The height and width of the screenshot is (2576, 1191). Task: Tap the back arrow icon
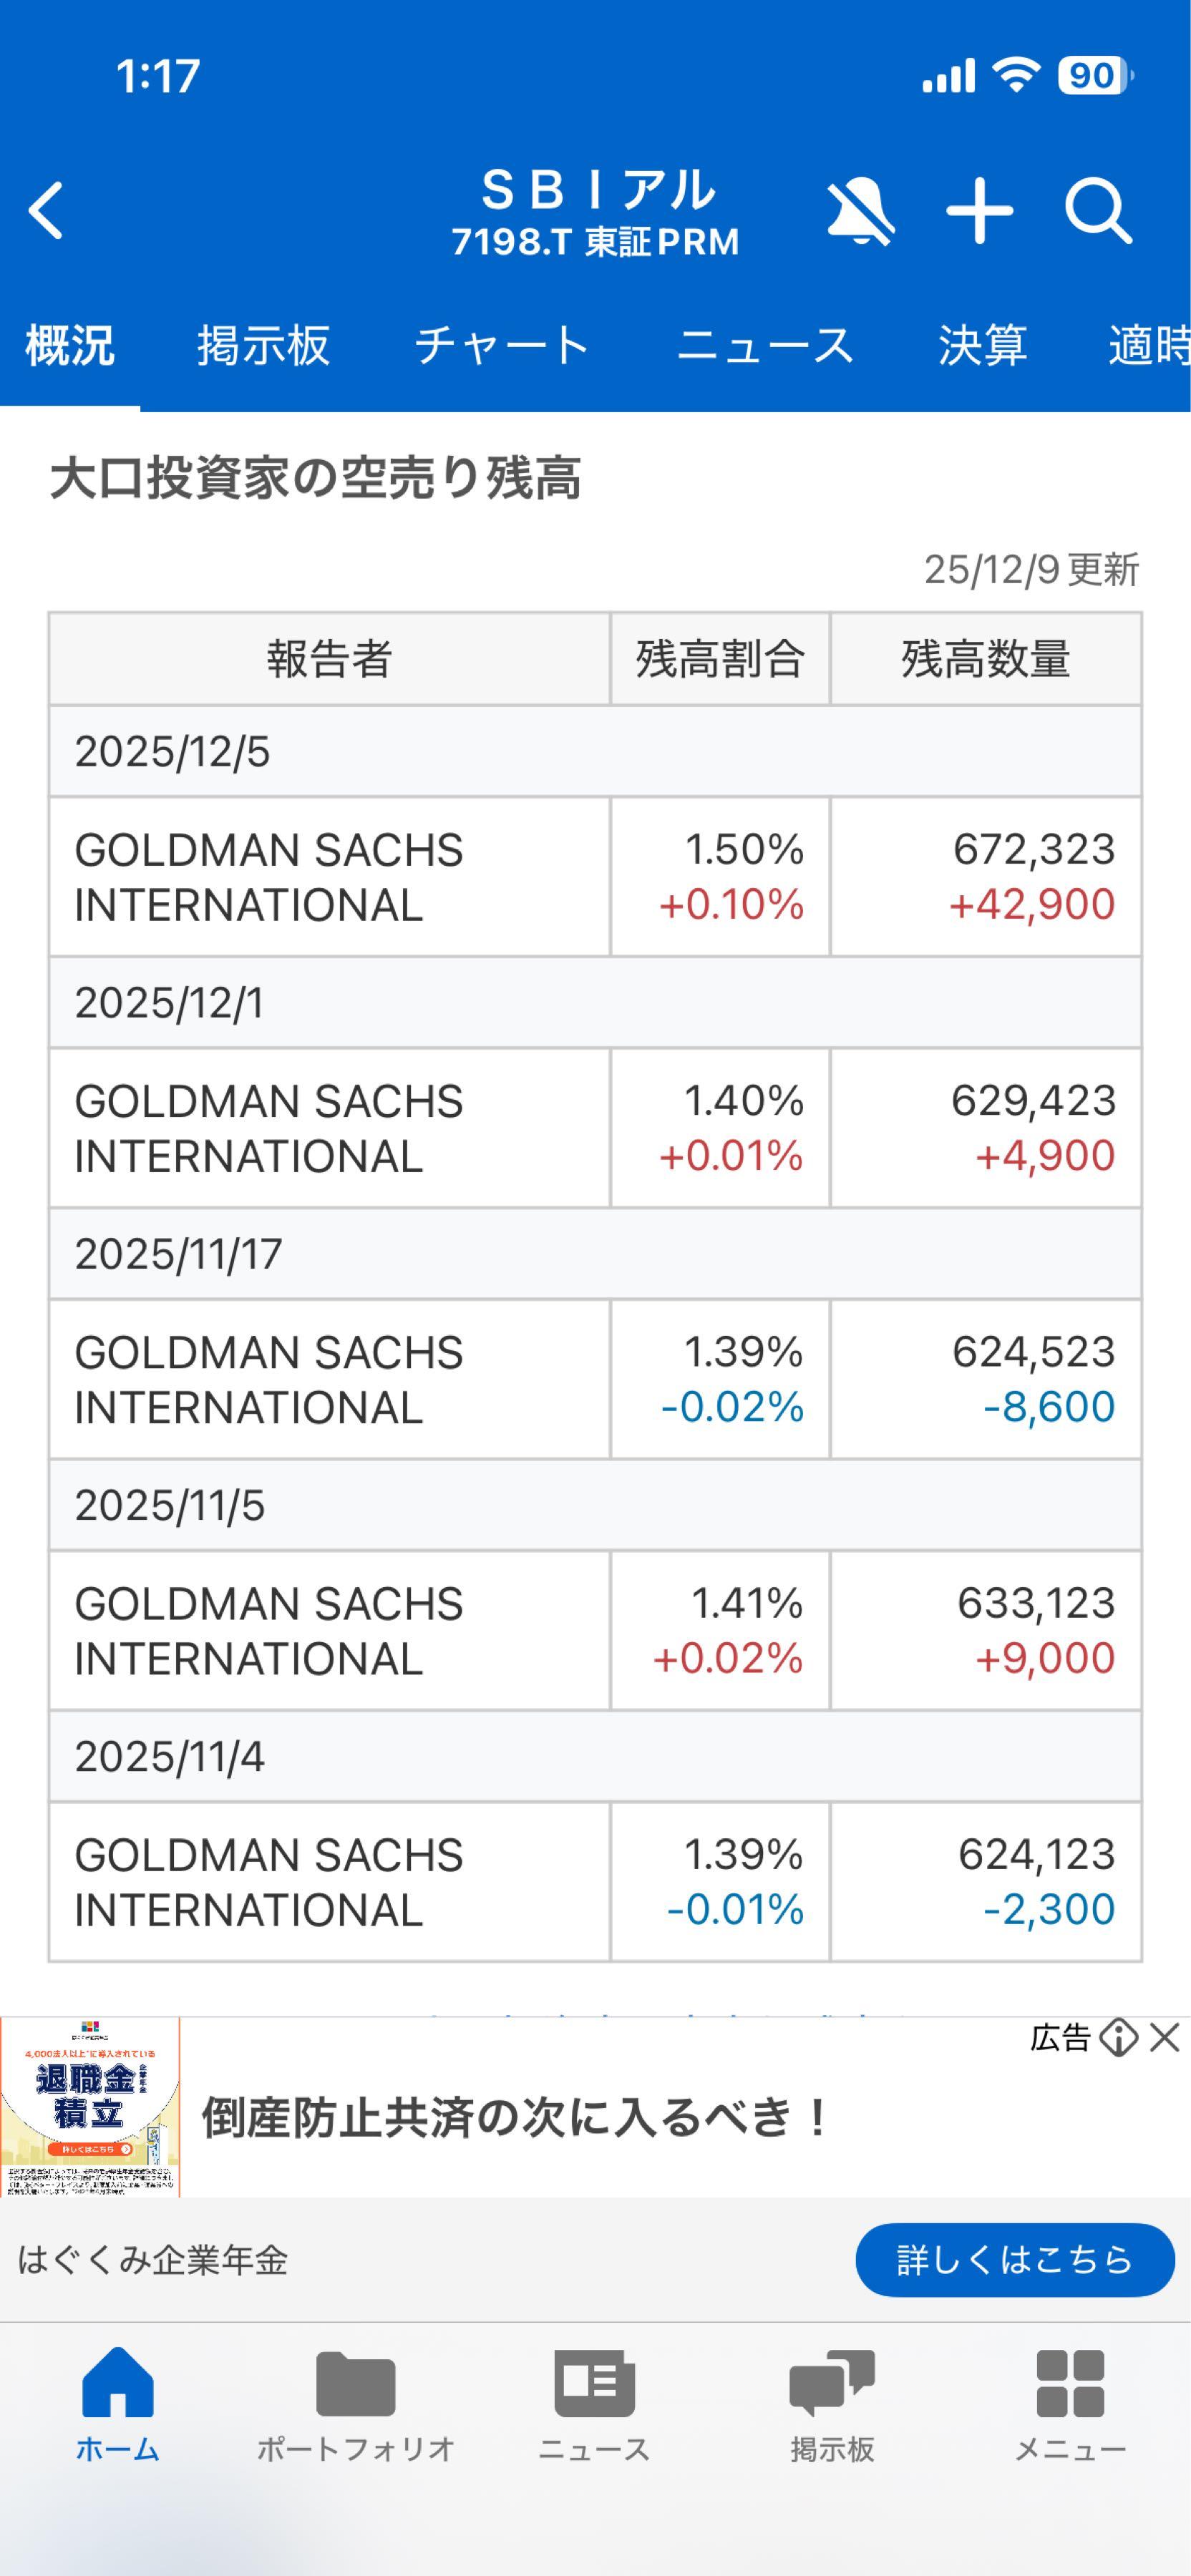pyautogui.click(x=46, y=210)
